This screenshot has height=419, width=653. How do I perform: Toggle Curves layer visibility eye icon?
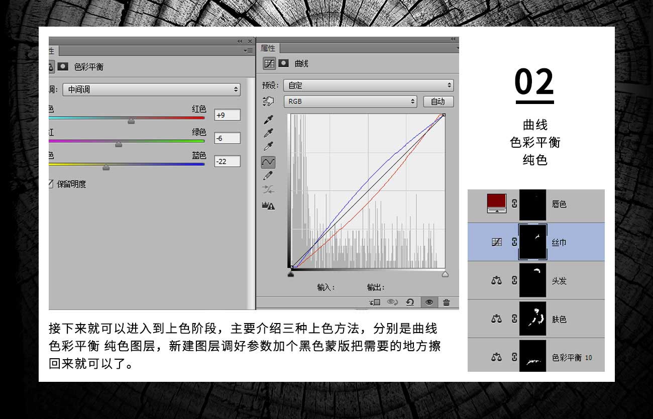pos(428,302)
